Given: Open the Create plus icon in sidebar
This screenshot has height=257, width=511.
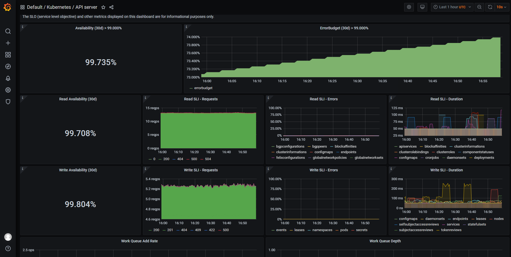Looking at the screenshot, I should [x=8, y=43].
